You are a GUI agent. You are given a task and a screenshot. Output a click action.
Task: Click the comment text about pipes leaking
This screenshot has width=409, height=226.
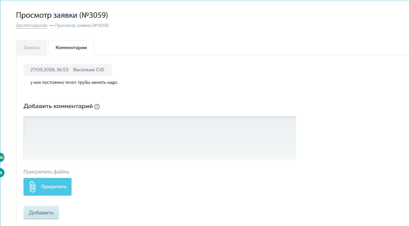(x=74, y=82)
